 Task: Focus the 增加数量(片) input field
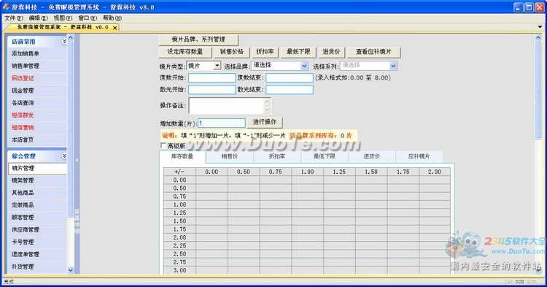tap(222, 123)
